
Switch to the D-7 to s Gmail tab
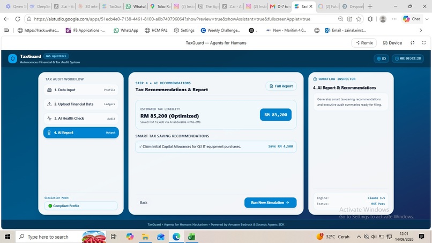(x=279, y=6)
